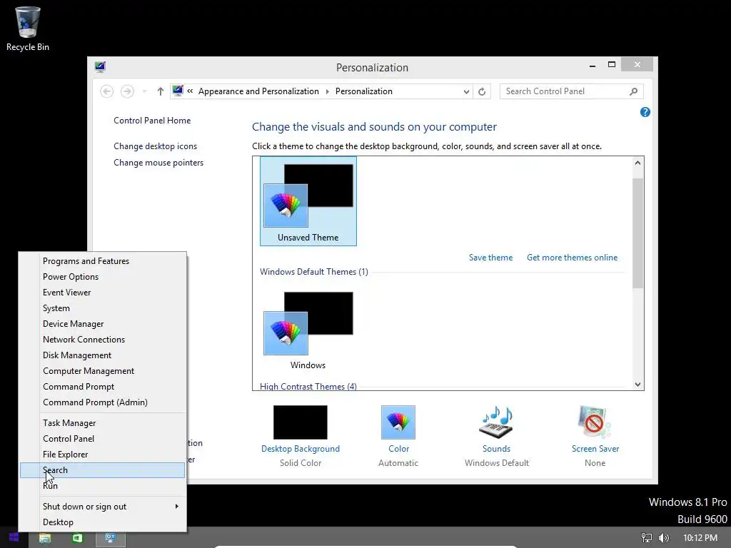
Task: Click the Desktop Background text link
Action: [x=301, y=449]
